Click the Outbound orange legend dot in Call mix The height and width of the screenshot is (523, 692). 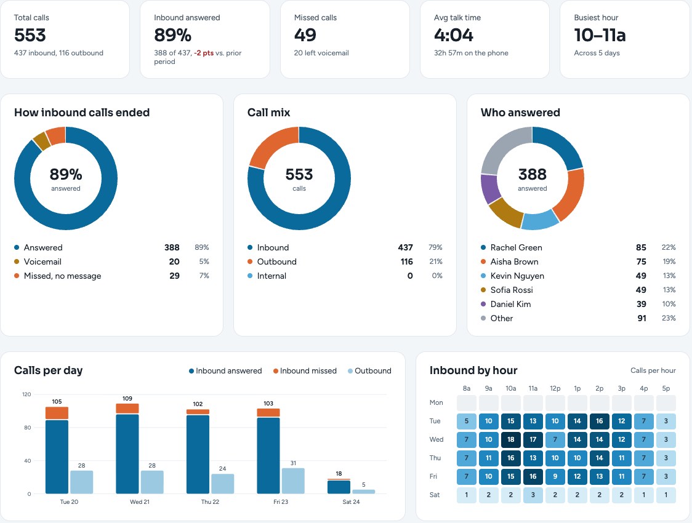pos(250,262)
